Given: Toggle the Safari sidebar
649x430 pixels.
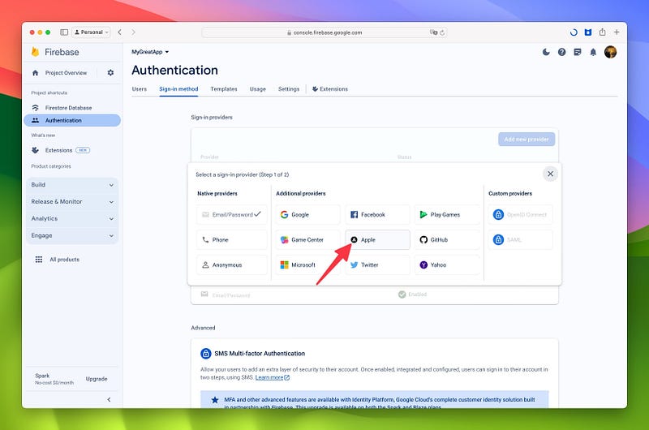Looking at the screenshot, I should coord(64,32).
